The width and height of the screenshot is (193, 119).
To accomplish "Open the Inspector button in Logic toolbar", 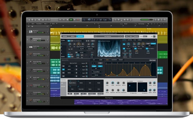I will [32, 19].
